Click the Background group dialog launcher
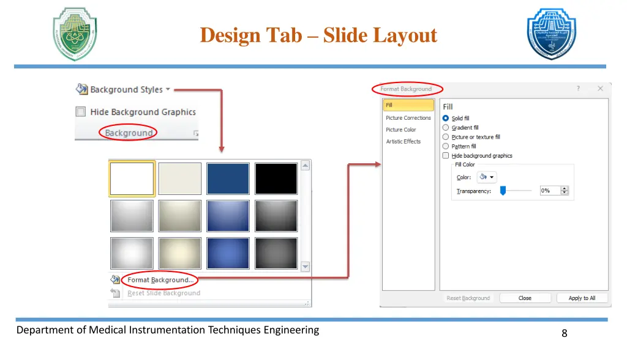Image resolution: width=627 pixels, height=352 pixels. [195, 133]
